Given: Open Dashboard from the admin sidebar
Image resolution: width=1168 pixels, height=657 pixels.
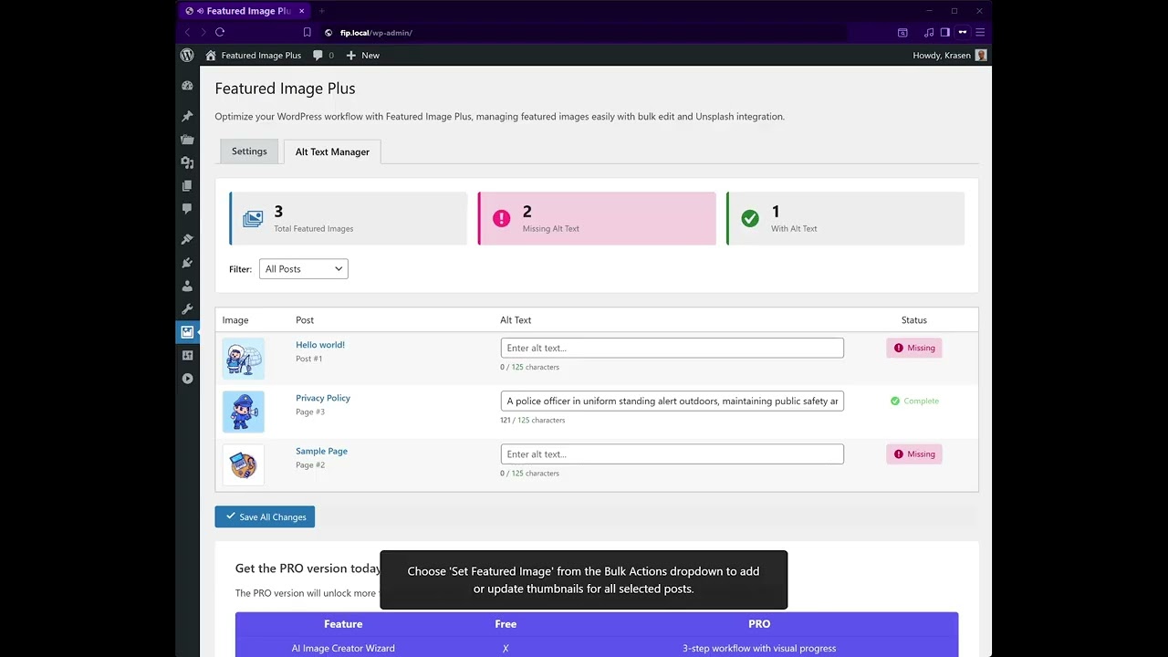Looking at the screenshot, I should click(x=187, y=86).
